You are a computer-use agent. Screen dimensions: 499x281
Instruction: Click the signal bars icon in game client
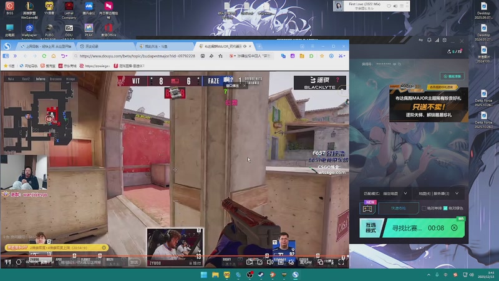(x=437, y=40)
